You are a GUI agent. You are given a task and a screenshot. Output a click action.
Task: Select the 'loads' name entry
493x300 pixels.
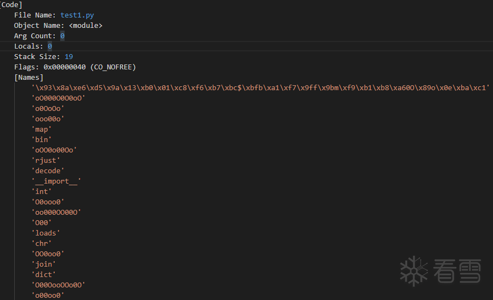coord(46,233)
